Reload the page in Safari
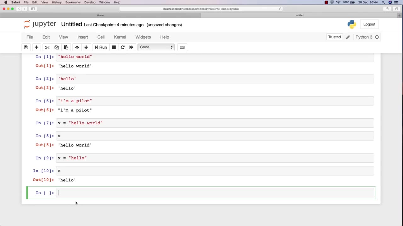Image resolution: width=403 pixels, height=226 pixels. pos(280,9)
